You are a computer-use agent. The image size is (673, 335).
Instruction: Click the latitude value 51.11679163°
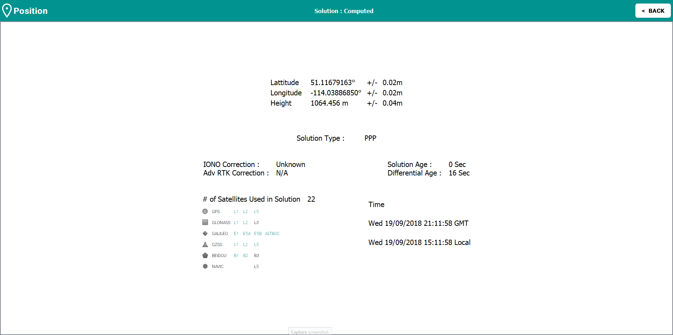(333, 83)
